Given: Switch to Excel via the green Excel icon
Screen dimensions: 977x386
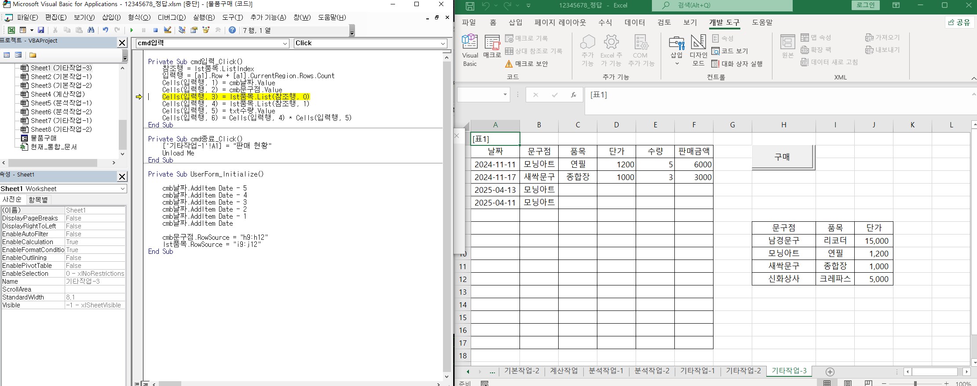Looking at the screenshot, I should (x=11, y=30).
